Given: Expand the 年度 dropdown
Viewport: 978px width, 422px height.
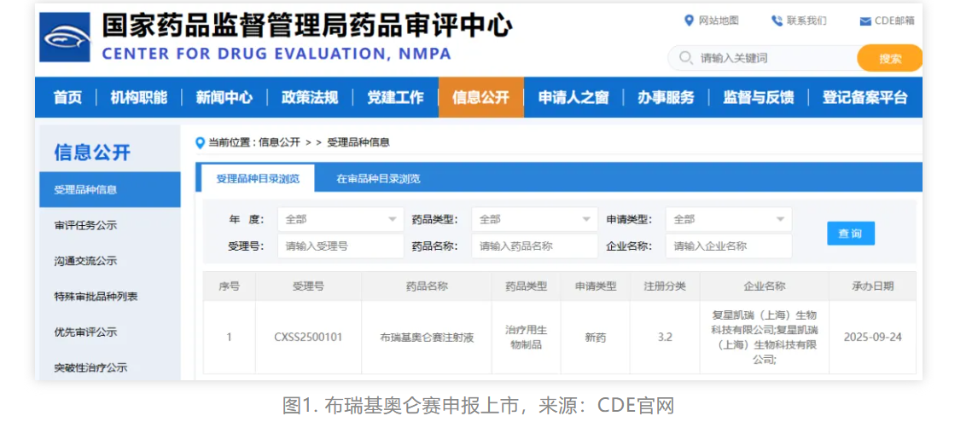Looking at the screenshot, I should click(341, 219).
